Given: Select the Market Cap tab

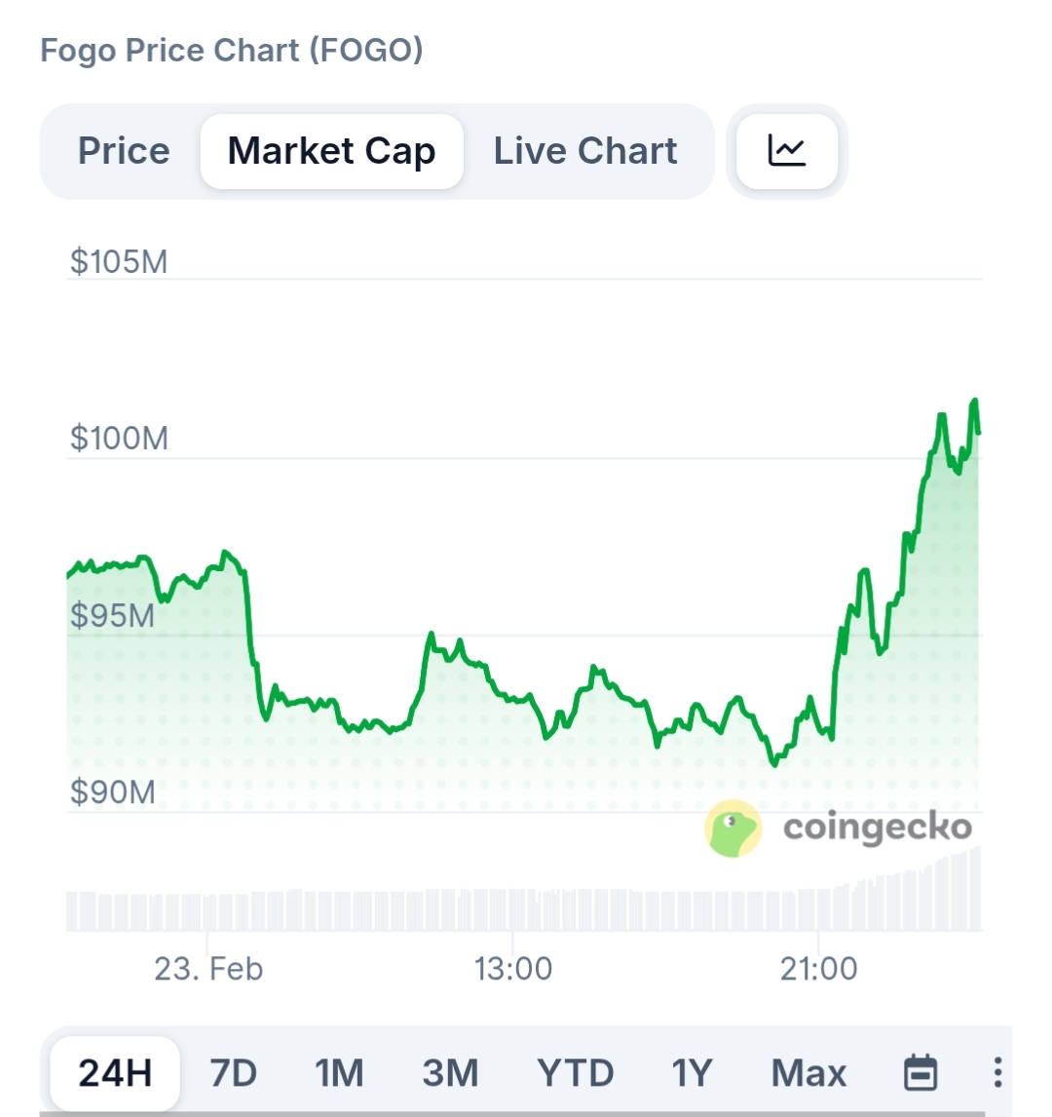Looking at the screenshot, I should click(331, 151).
